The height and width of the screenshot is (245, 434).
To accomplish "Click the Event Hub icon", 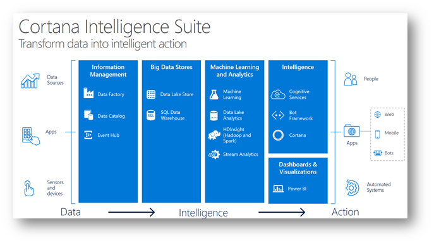I will tap(88, 135).
